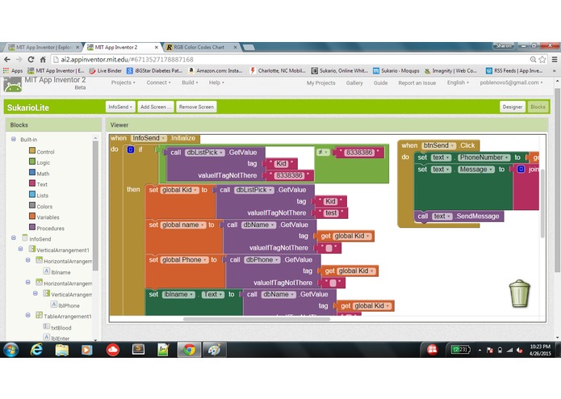Open the Live Binder bookmark
Image resolution: width=561 pixels, height=399 pixels.
(106, 71)
